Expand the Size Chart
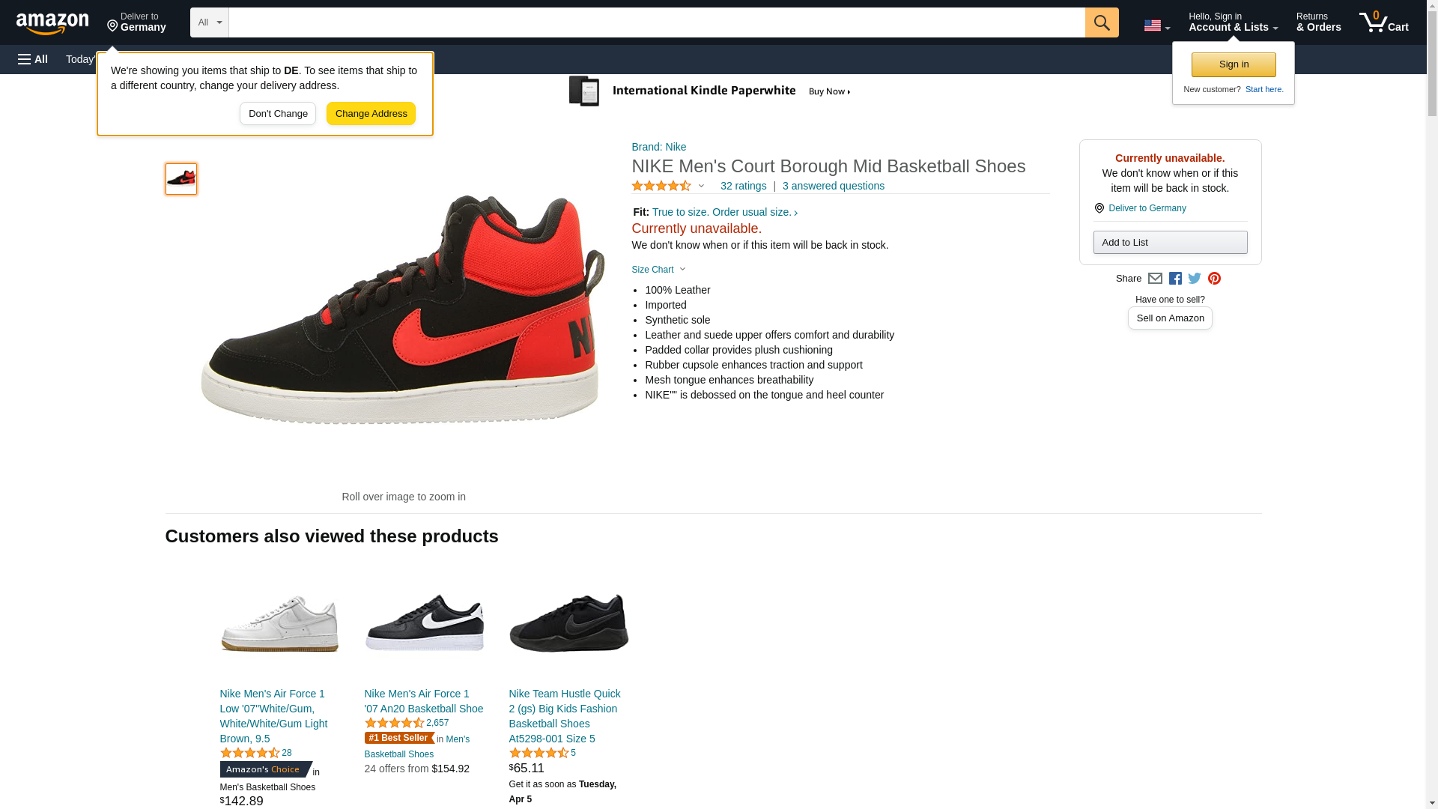Screen dimensions: 1438x809 click(x=658, y=270)
